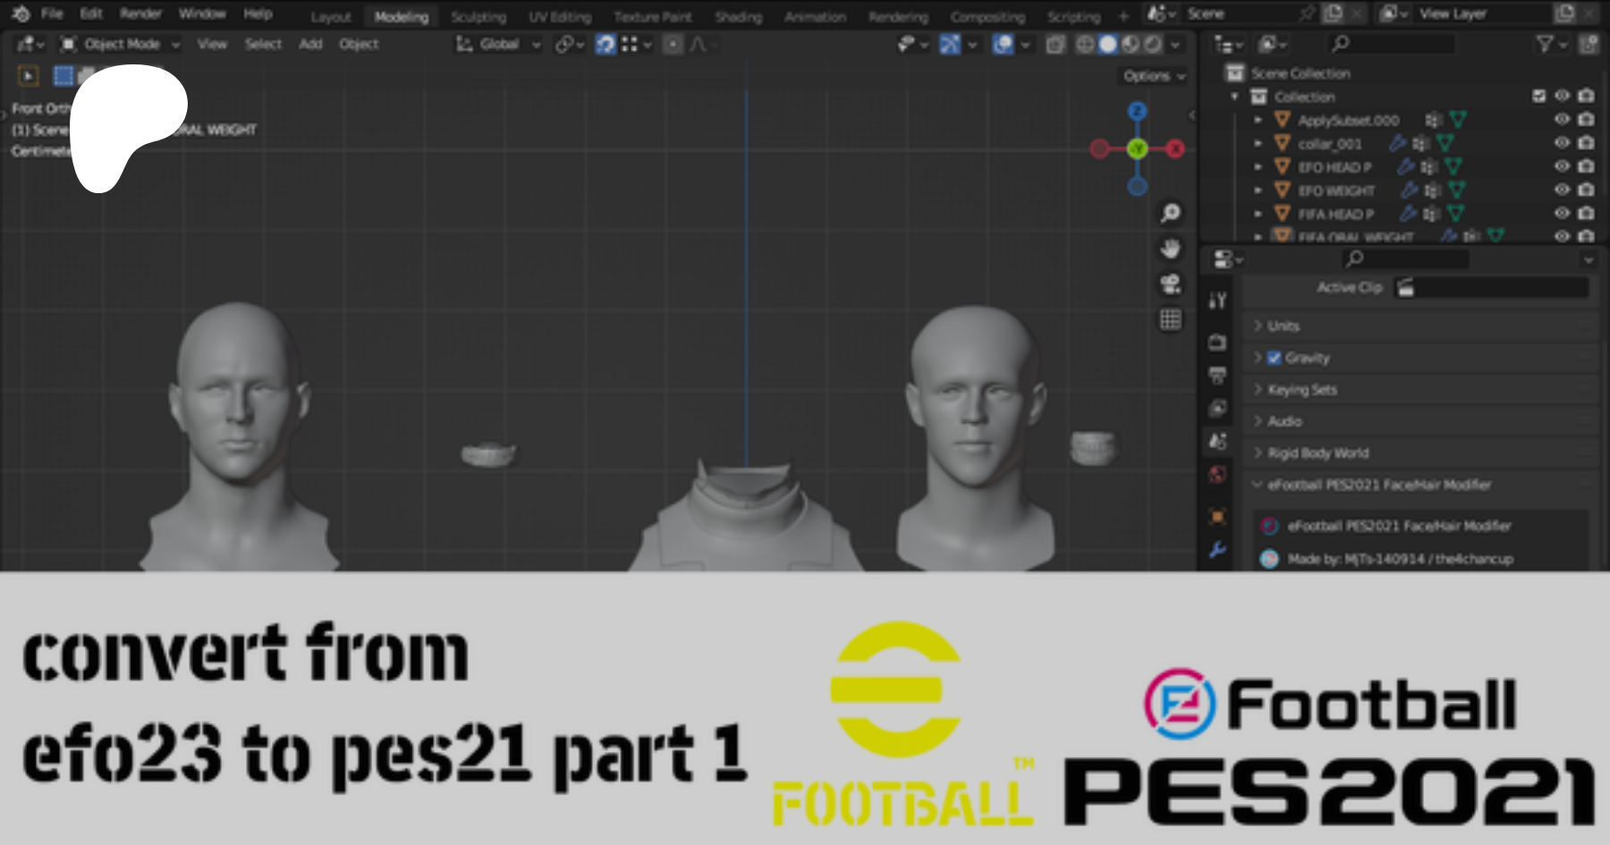
Task: Expand the ApplySubset.000 object
Action: [1258, 120]
